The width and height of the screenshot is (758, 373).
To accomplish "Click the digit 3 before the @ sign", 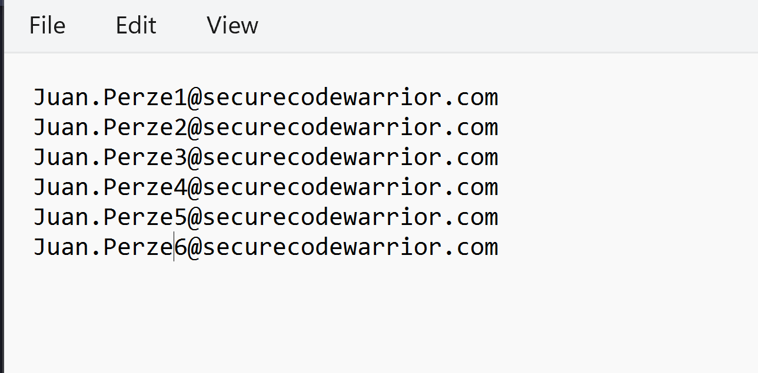I will (181, 157).
